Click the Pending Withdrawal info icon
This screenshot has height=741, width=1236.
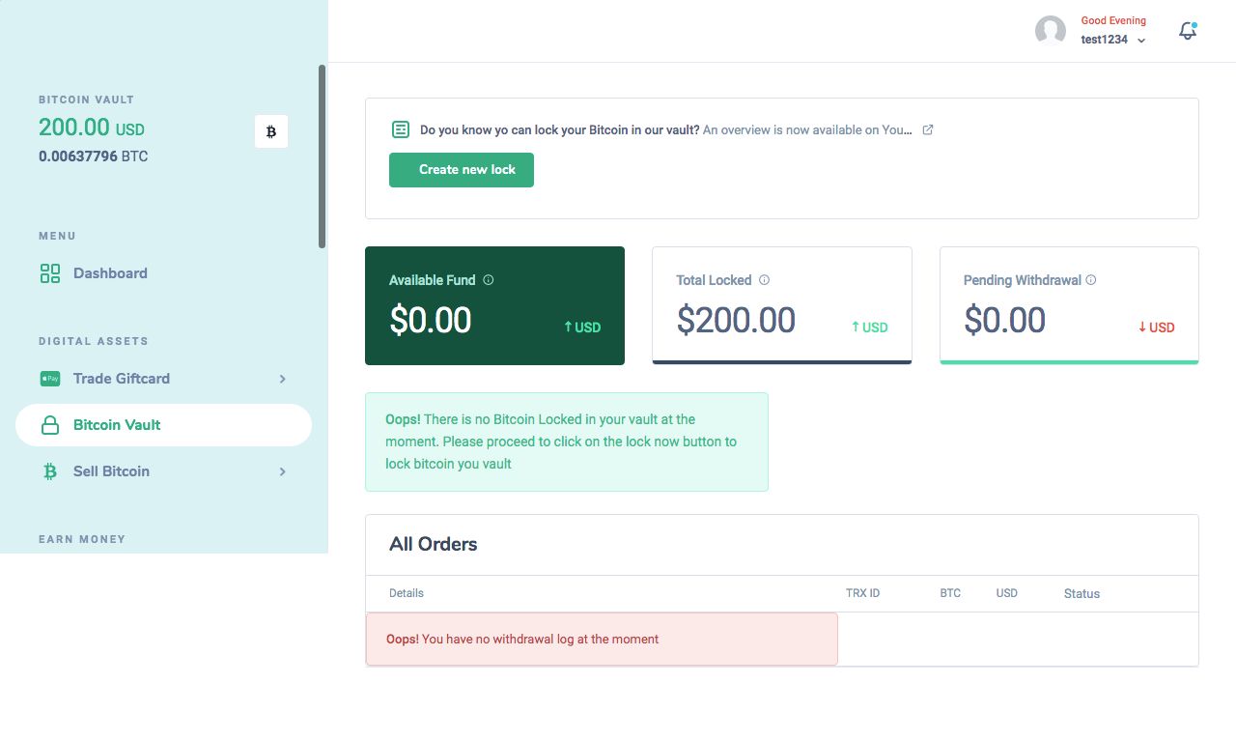[x=1091, y=280]
